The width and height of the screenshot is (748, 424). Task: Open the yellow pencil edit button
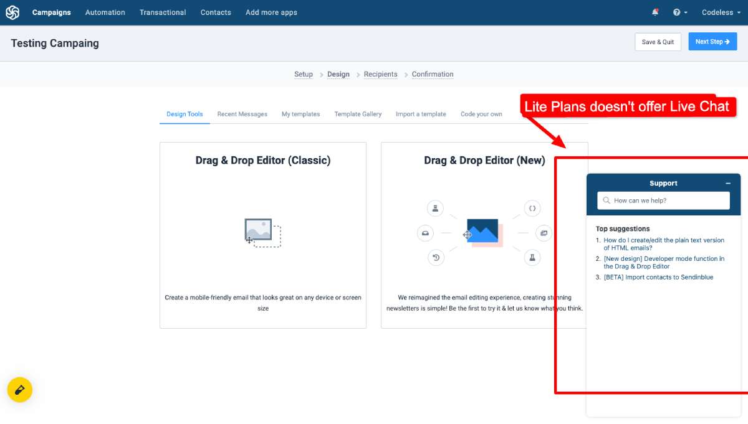tap(20, 390)
